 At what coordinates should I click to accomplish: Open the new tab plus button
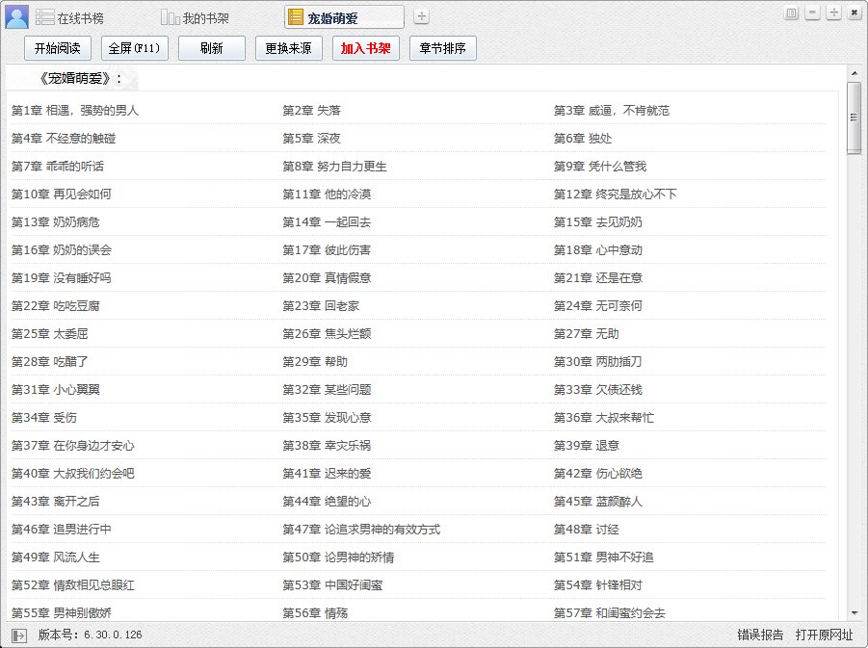point(421,16)
